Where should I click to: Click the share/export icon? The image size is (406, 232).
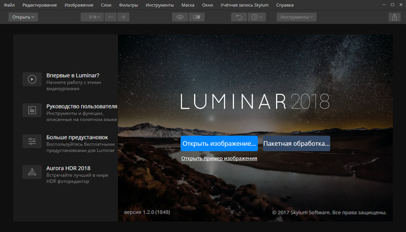[395, 17]
